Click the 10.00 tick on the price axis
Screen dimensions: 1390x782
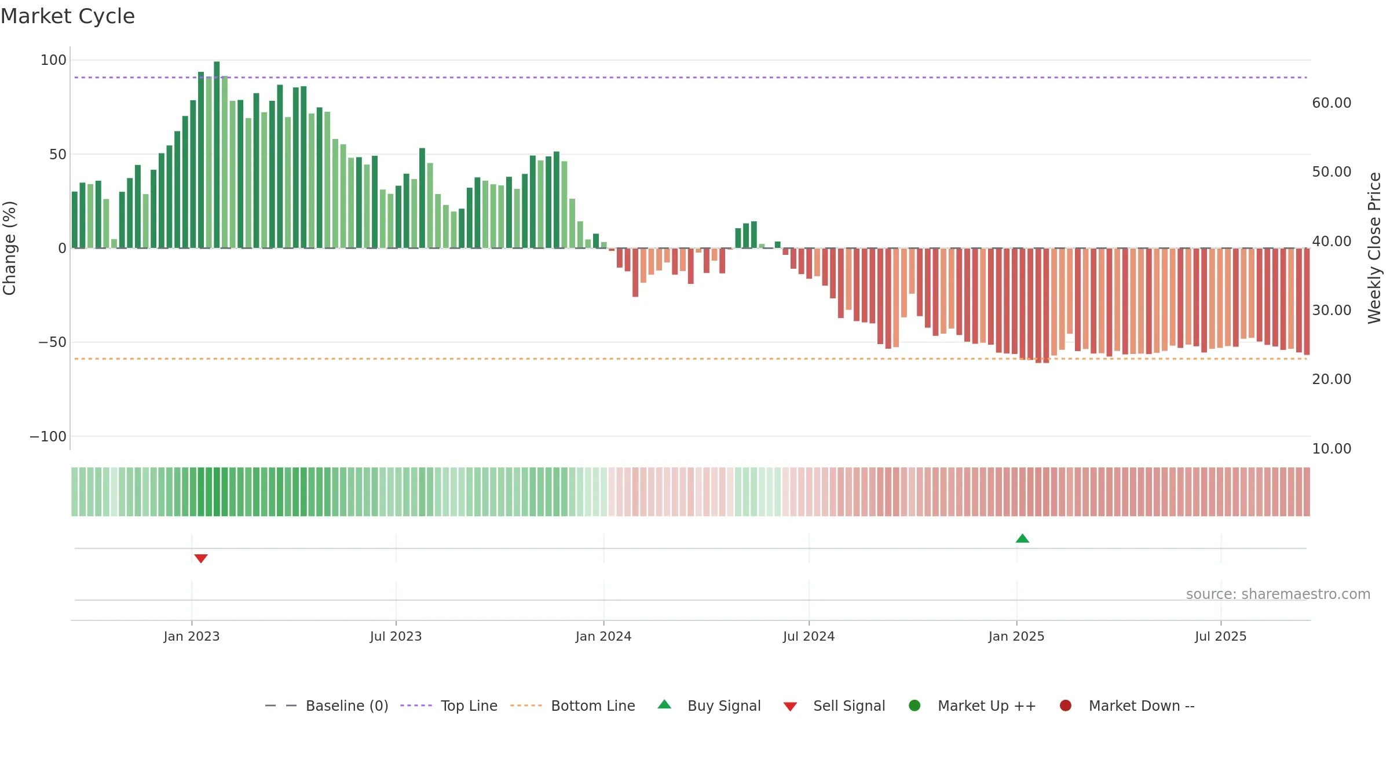pos(1332,449)
